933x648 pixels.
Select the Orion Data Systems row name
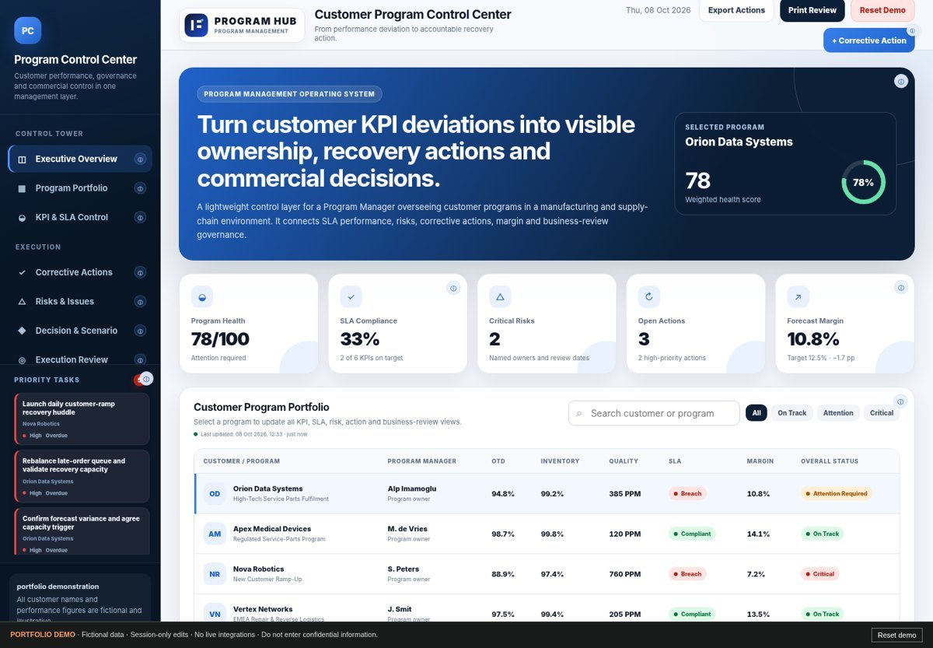click(267, 489)
